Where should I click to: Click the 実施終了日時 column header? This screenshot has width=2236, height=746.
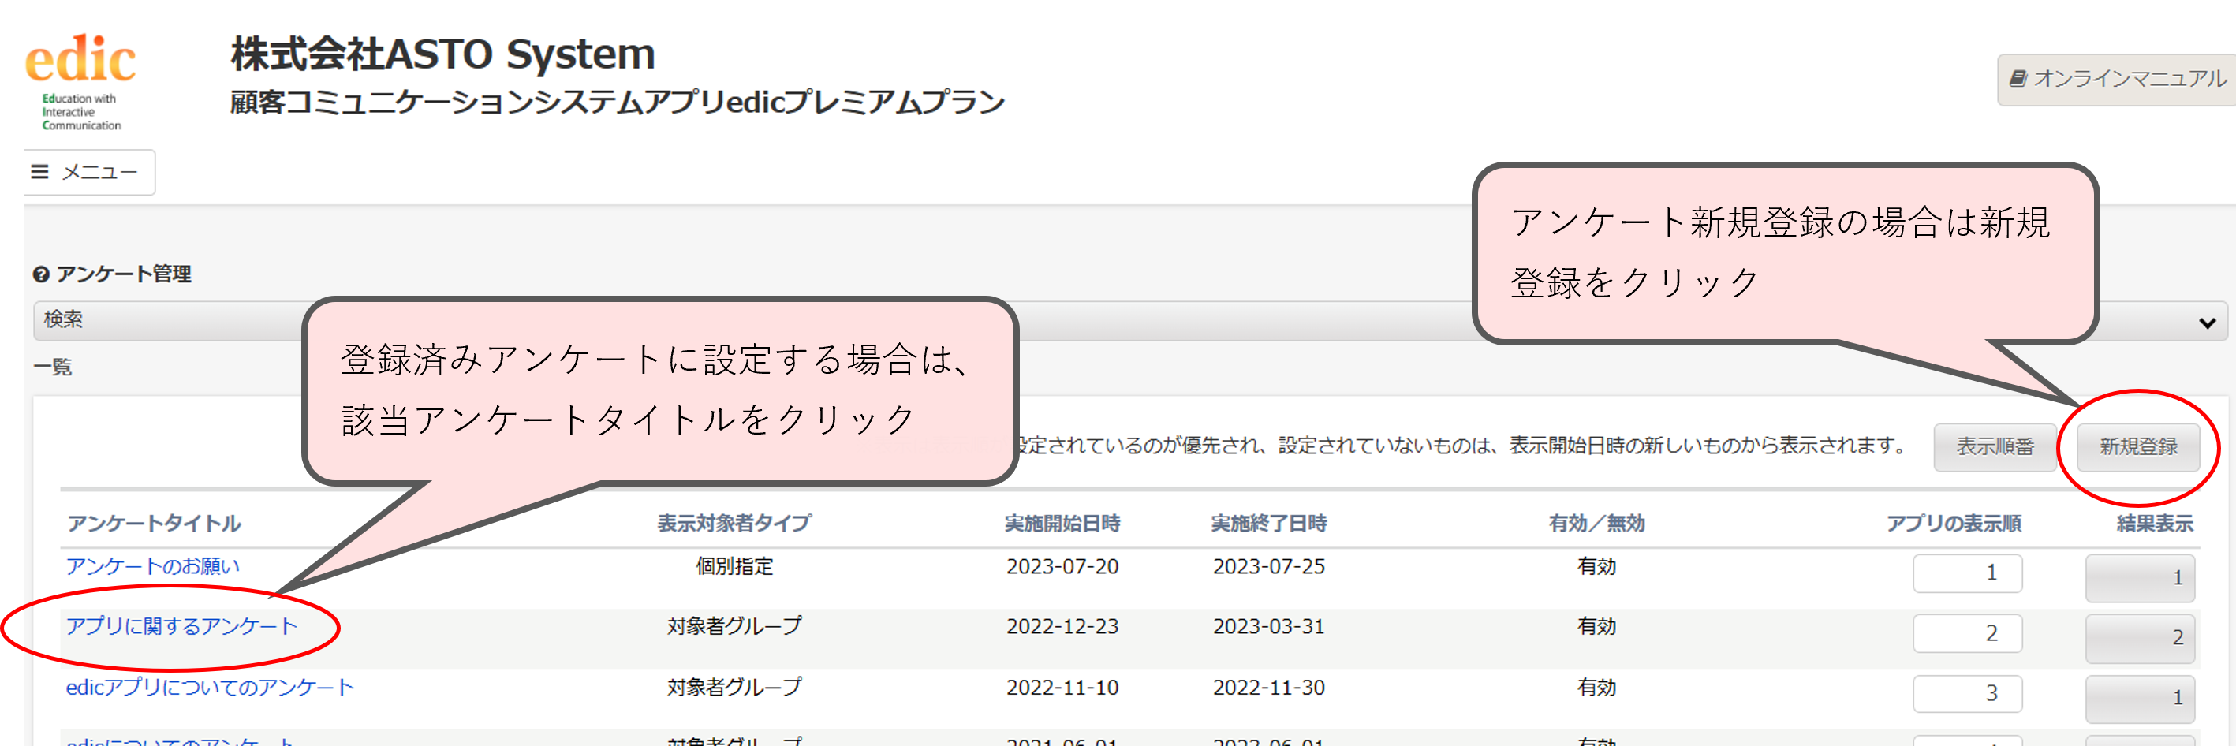point(1269,523)
